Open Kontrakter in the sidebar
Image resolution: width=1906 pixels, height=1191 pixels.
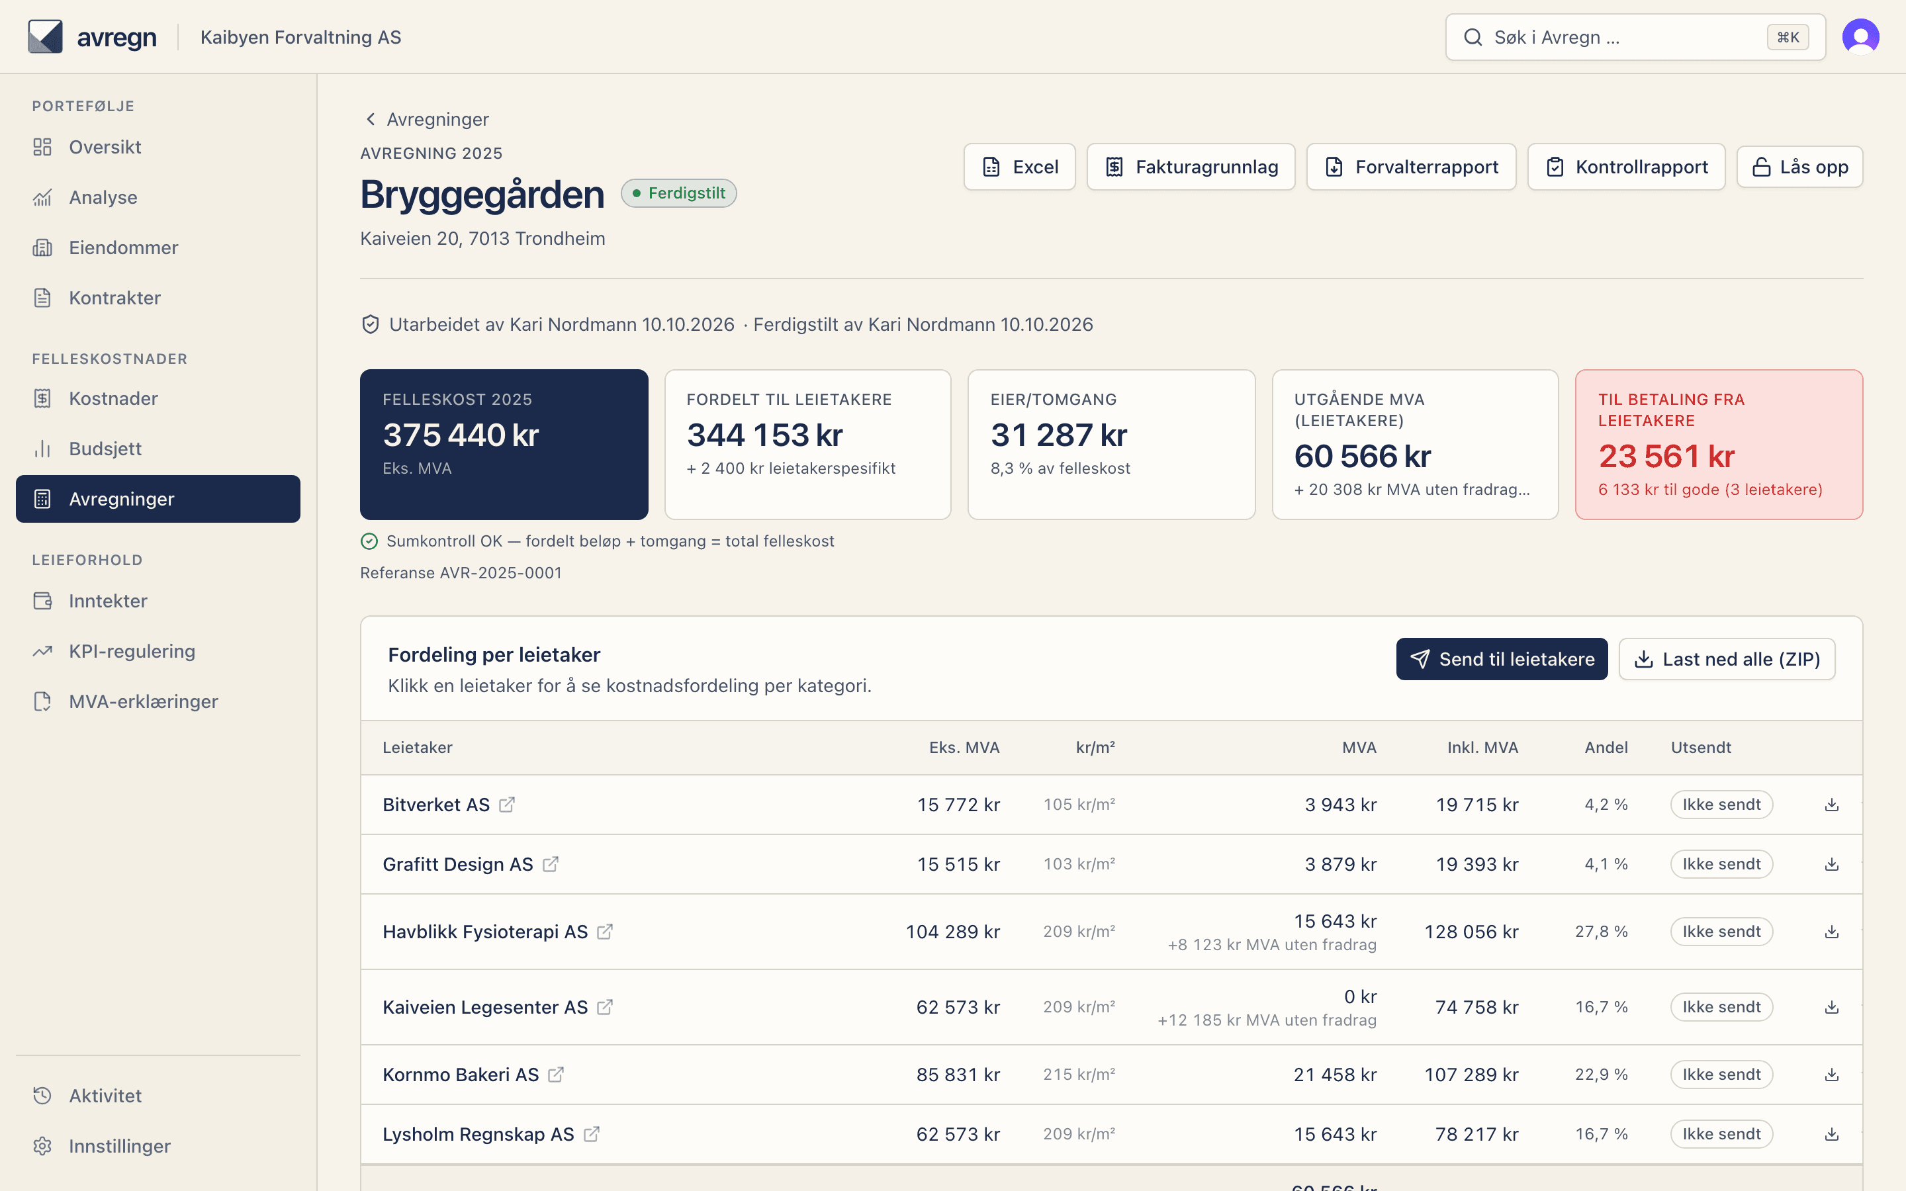[158, 298]
